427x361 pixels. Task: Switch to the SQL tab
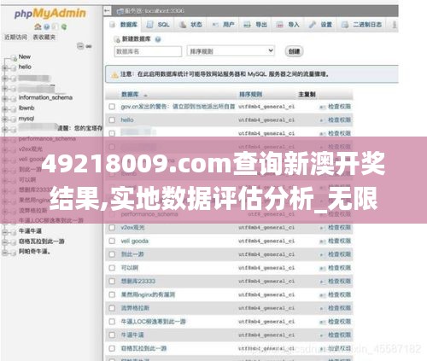click(x=158, y=25)
